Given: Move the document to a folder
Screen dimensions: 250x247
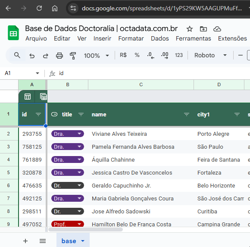Looking at the screenshot, I should 203,29.
